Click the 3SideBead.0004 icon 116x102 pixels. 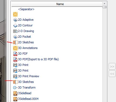point(15,99)
